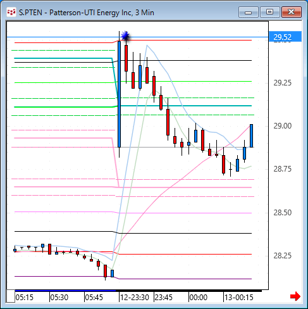Screen dimensions: 308x309
Task: Click the 29.25 price axis label
Action: click(x=283, y=83)
